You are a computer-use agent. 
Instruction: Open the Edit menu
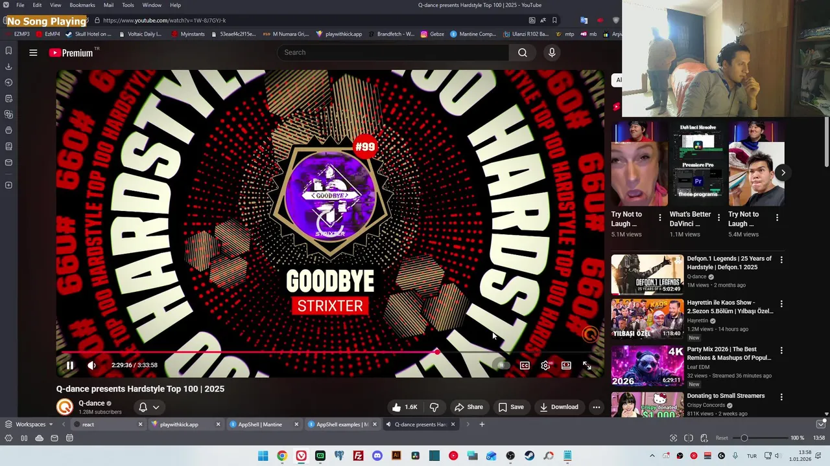click(x=37, y=5)
